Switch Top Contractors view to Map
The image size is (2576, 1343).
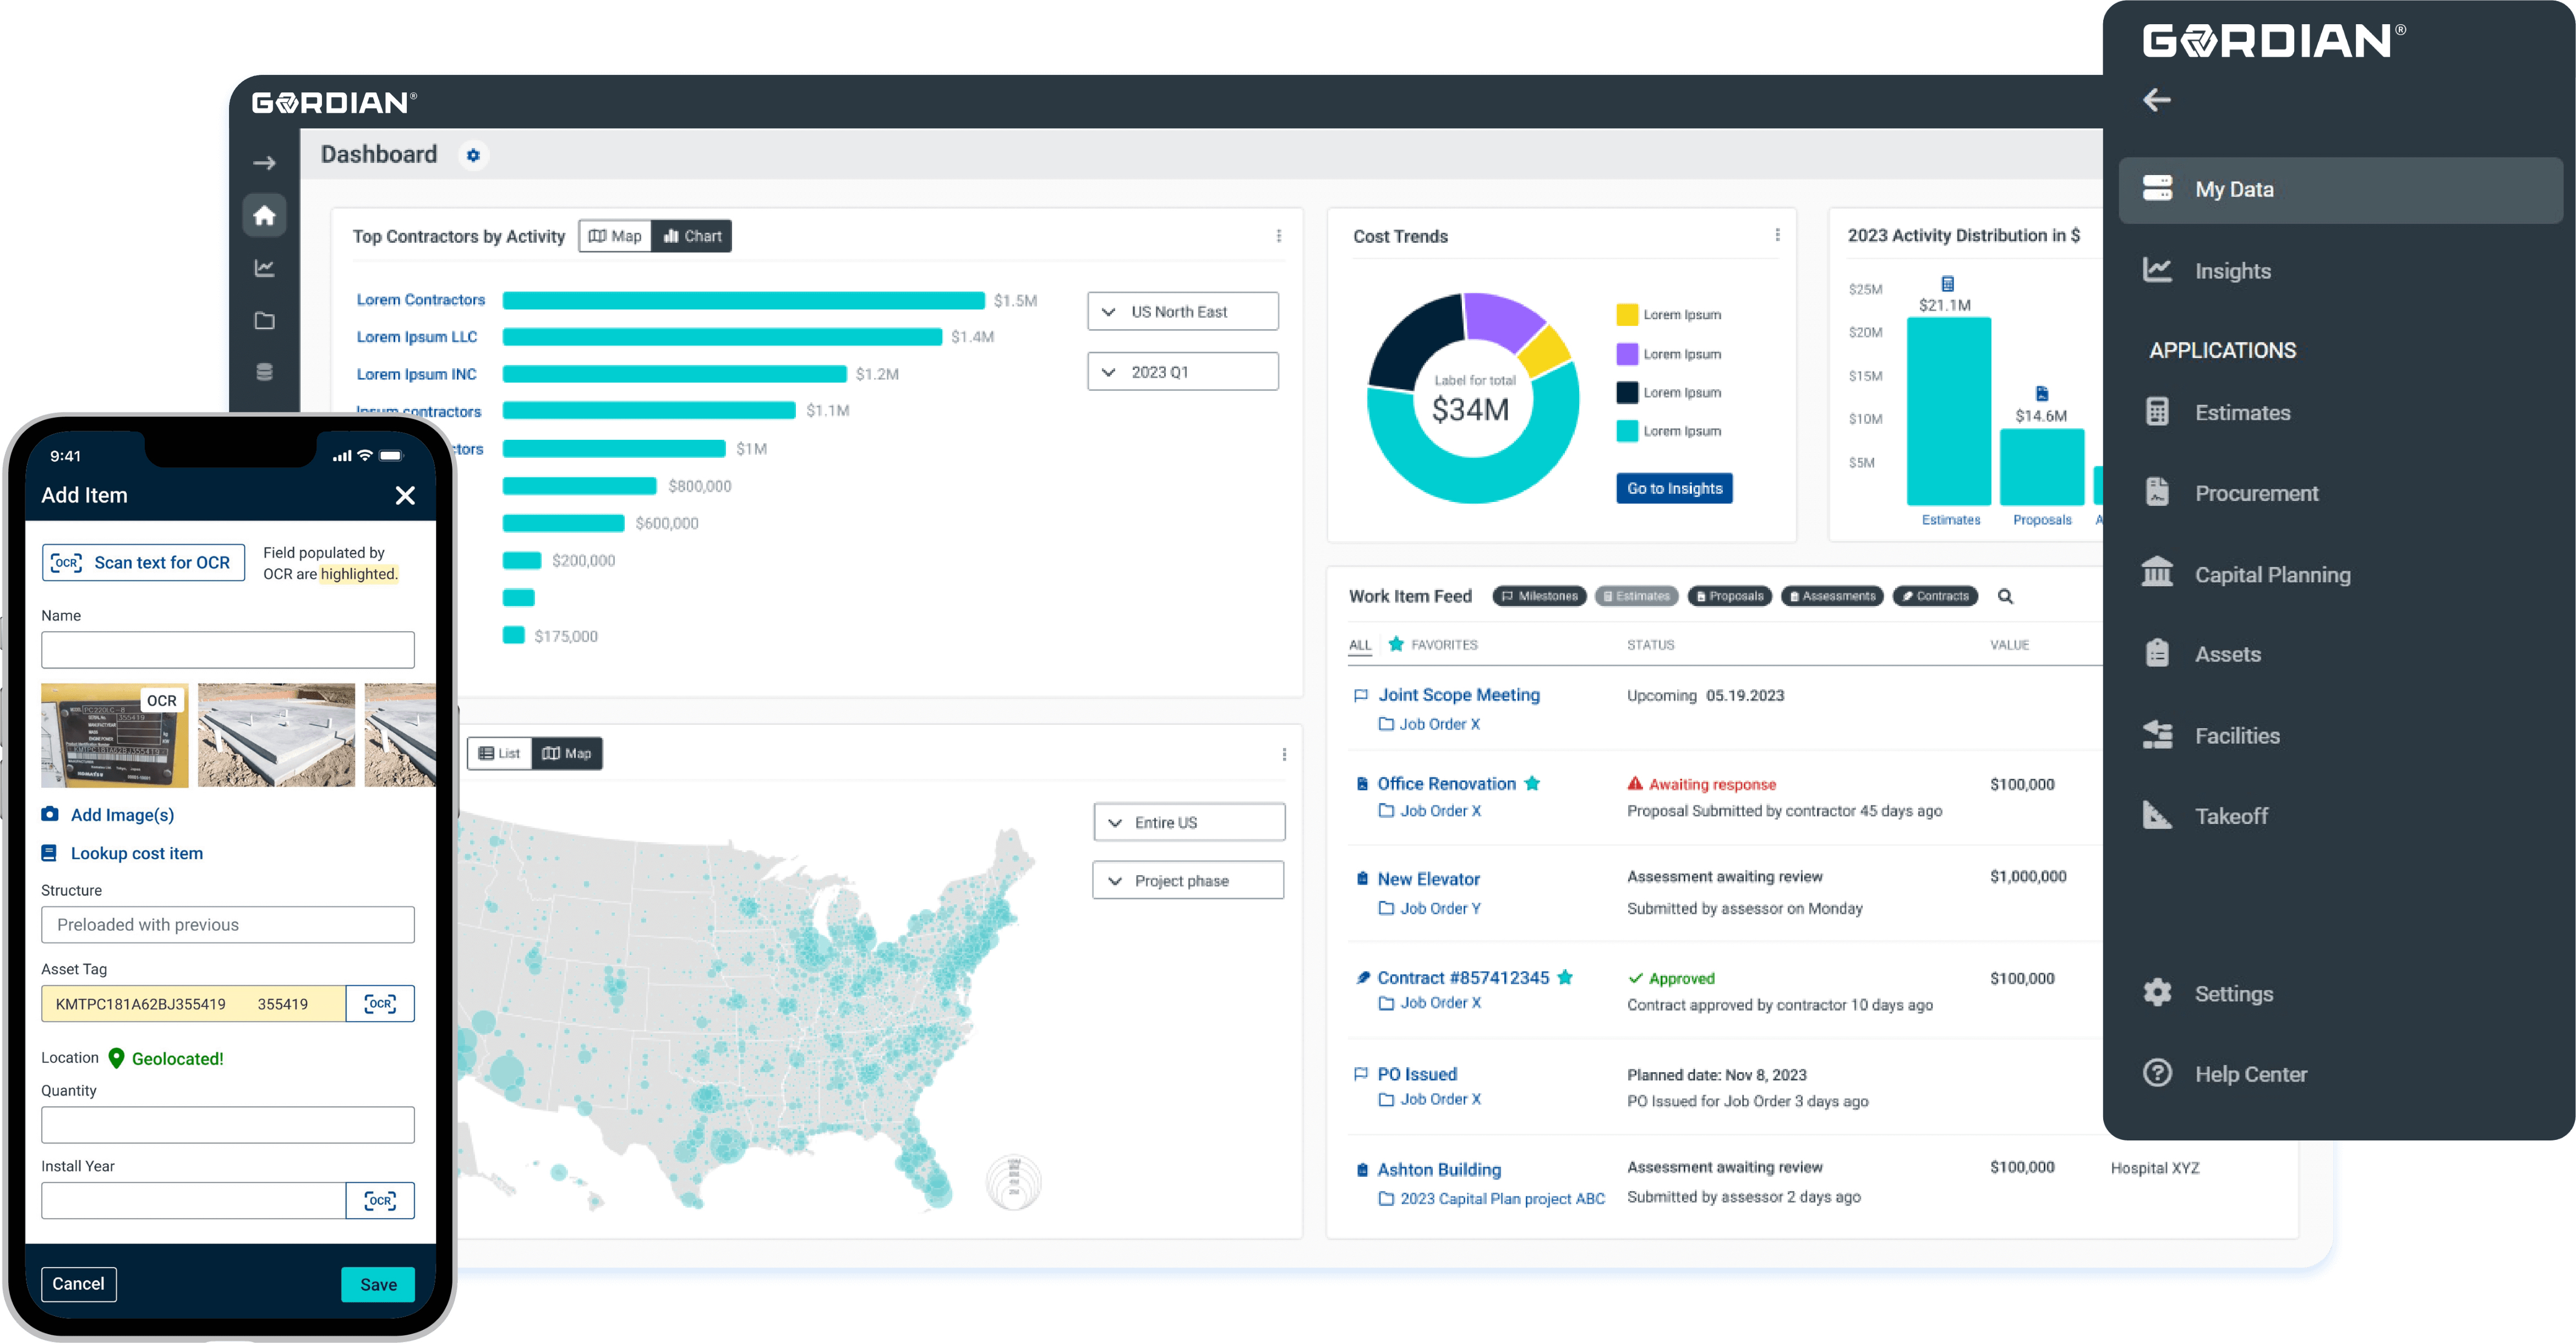click(x=615, y=236)
